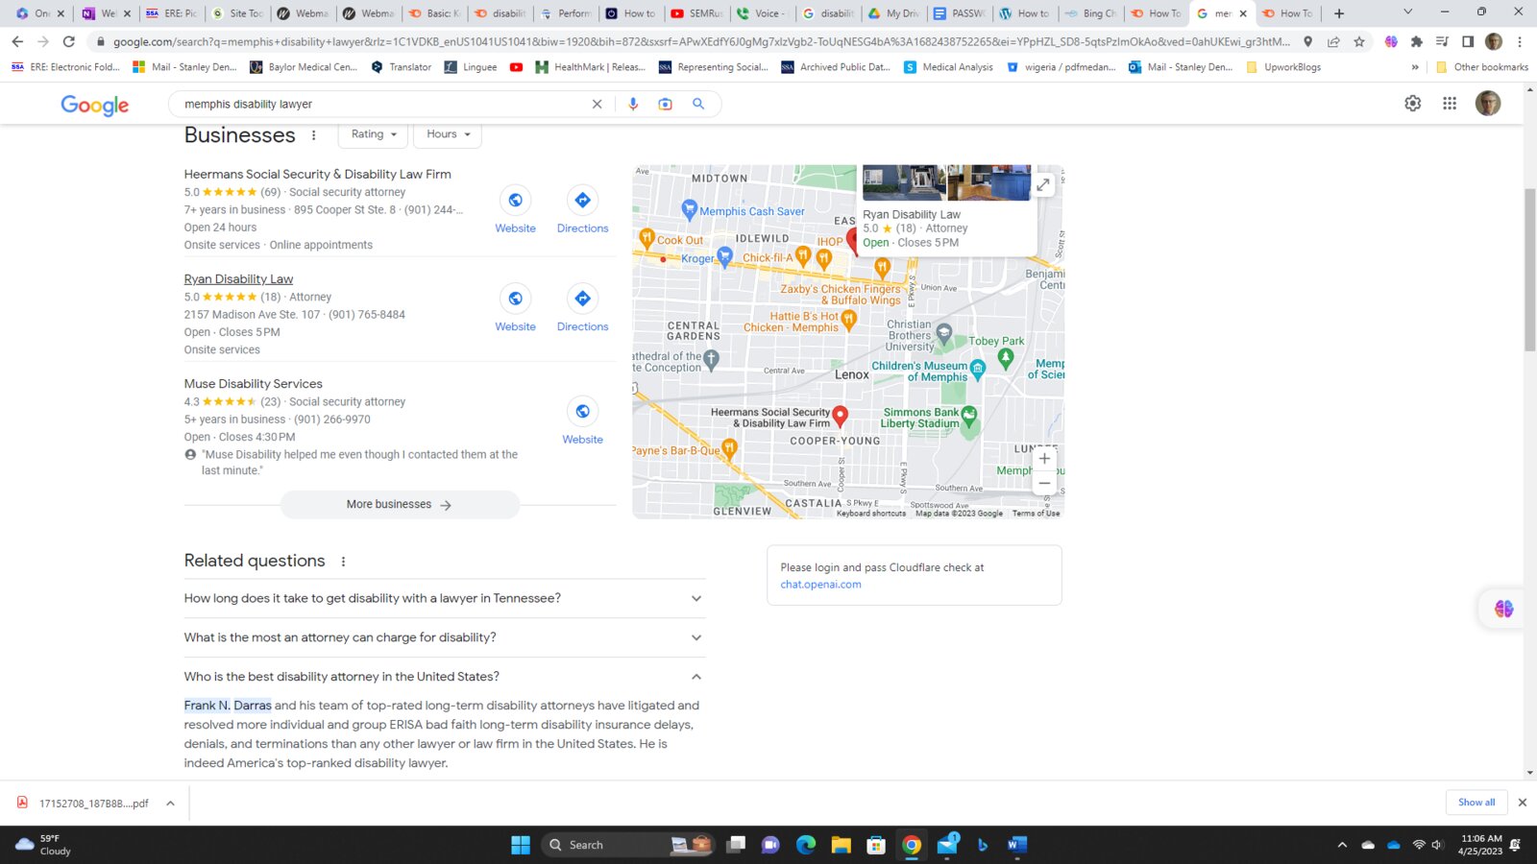The width and height of the screenshot is (1537, 864).
Task: Go back to previous page
Action: click(17, 41)
